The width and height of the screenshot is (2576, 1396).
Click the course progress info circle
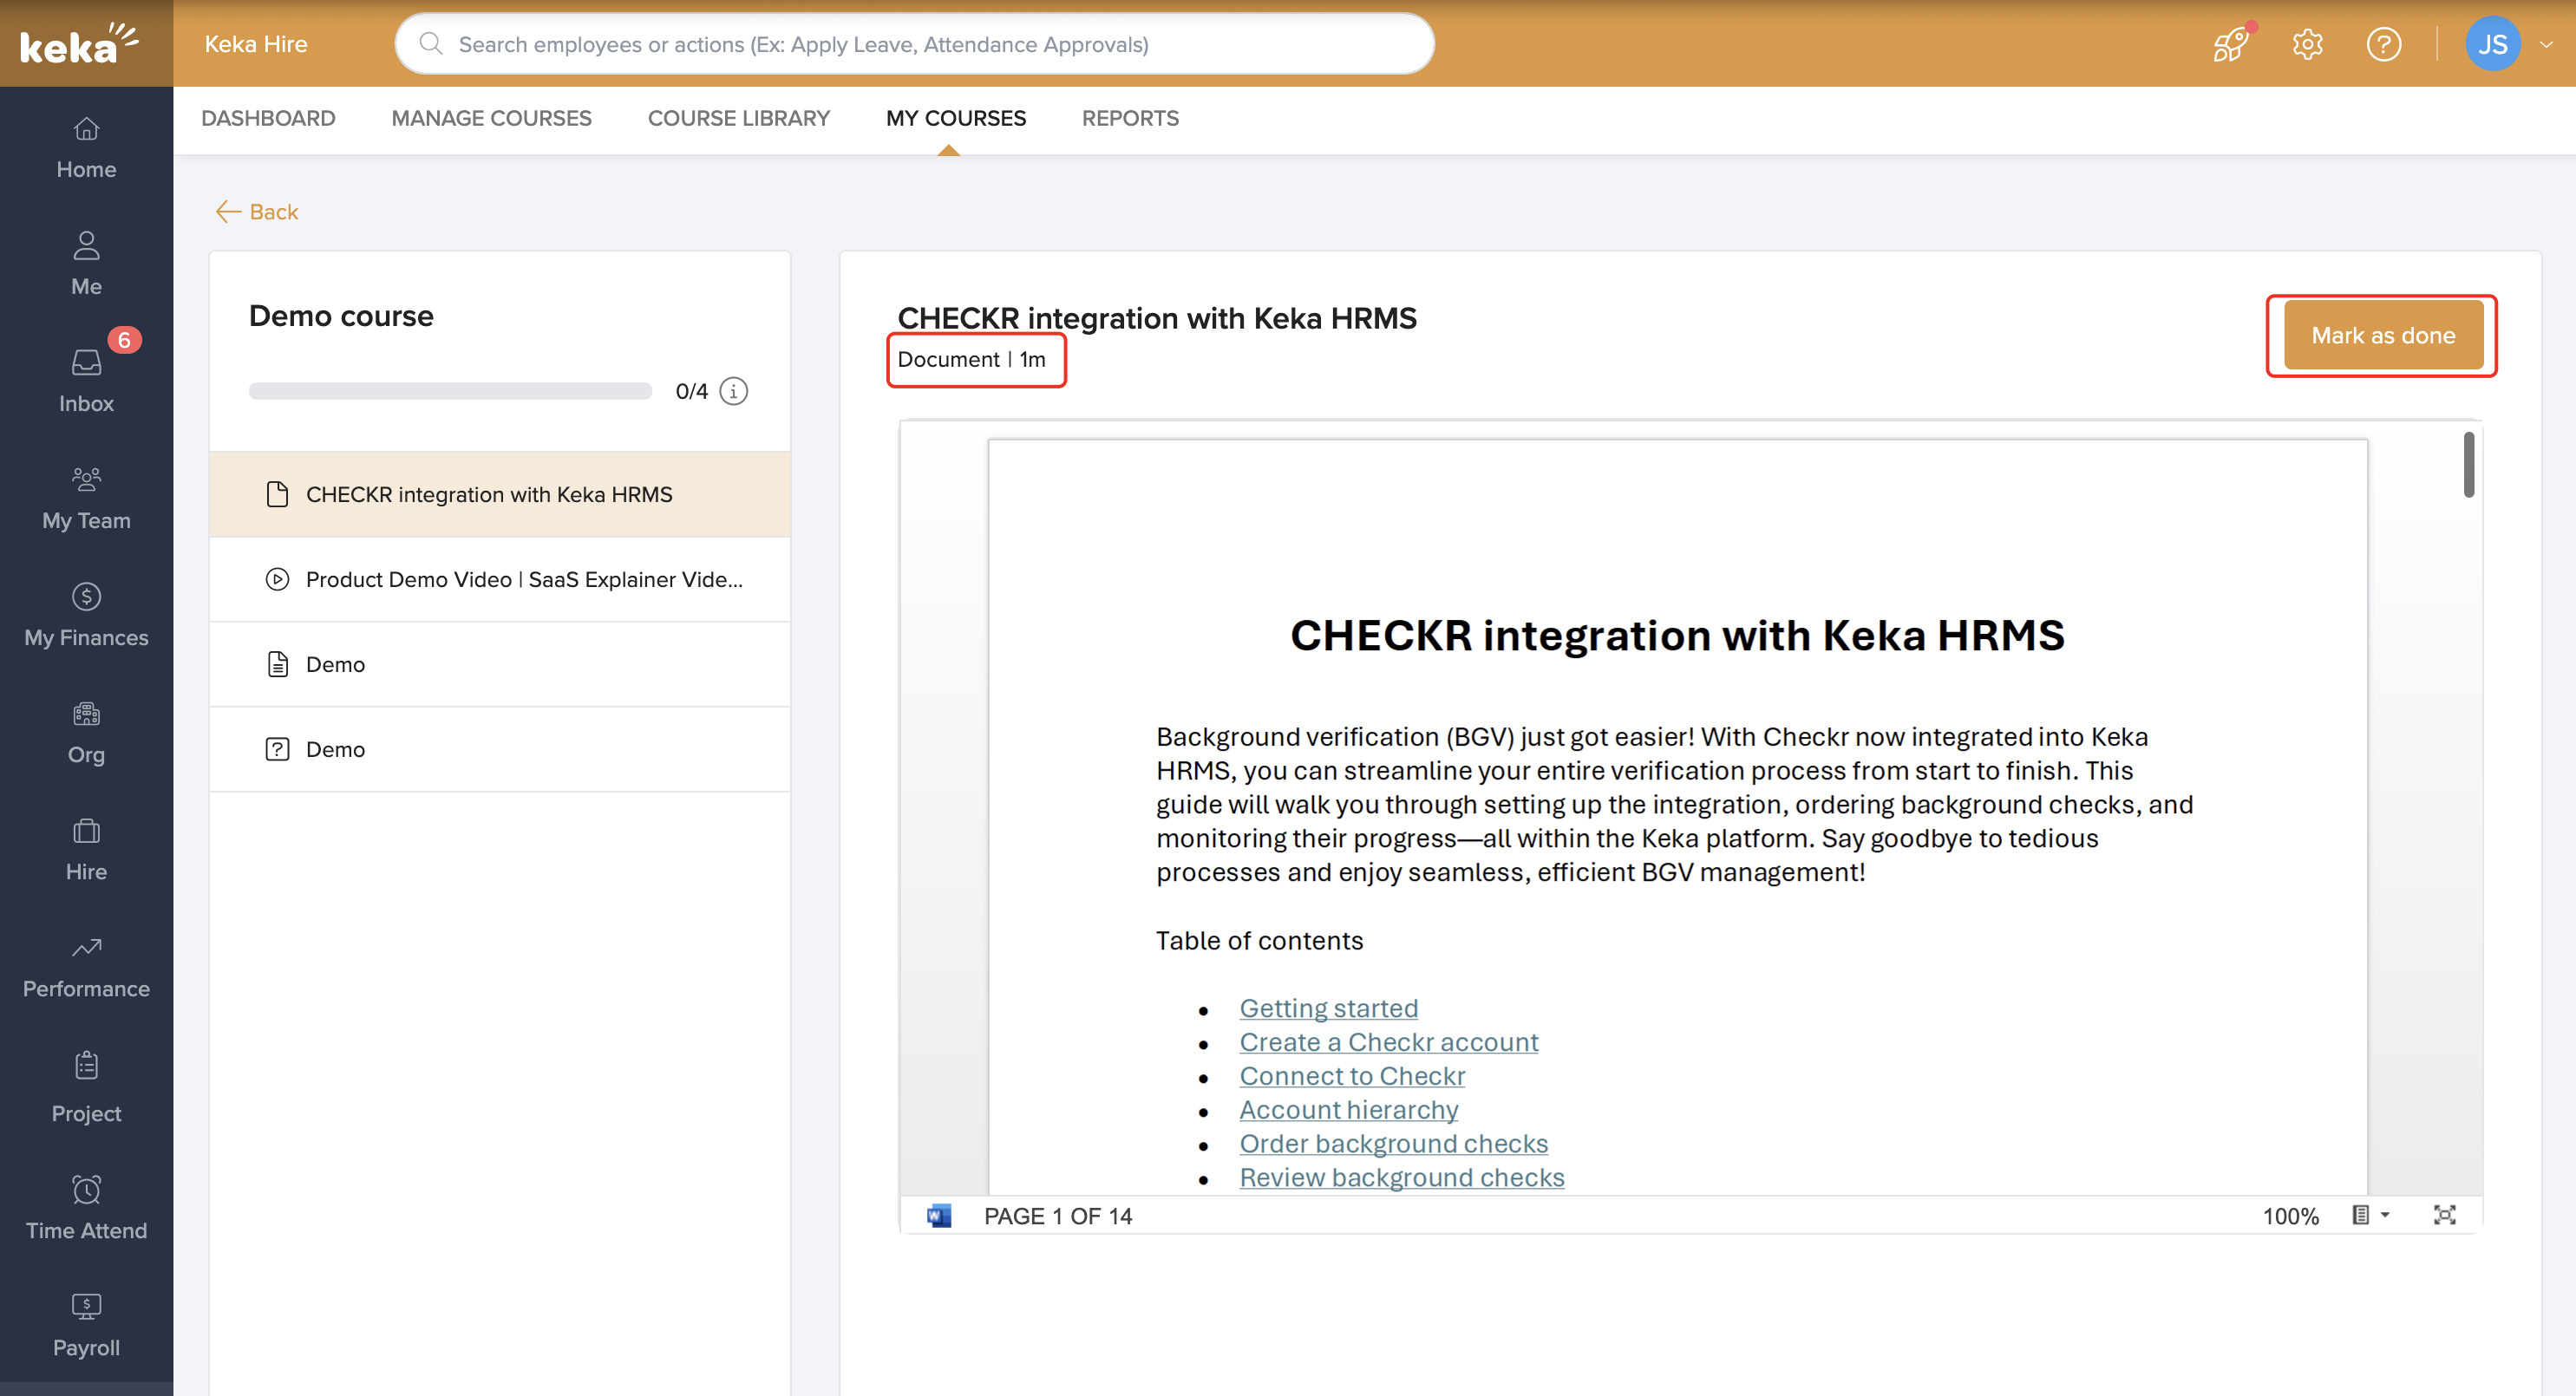tap(734, 391)
